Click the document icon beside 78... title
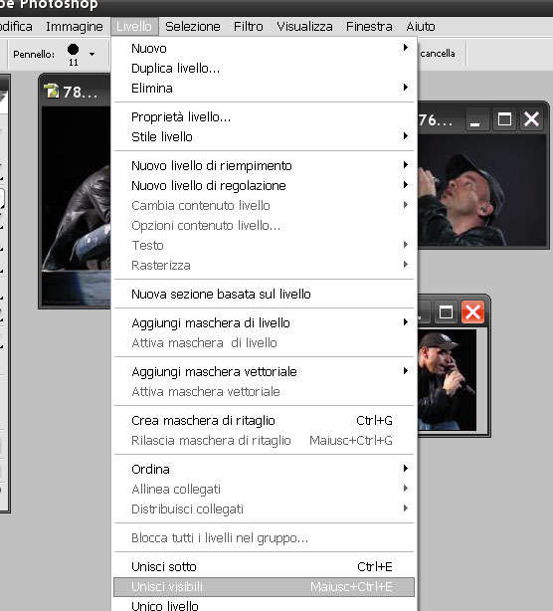 coord(52,91)
